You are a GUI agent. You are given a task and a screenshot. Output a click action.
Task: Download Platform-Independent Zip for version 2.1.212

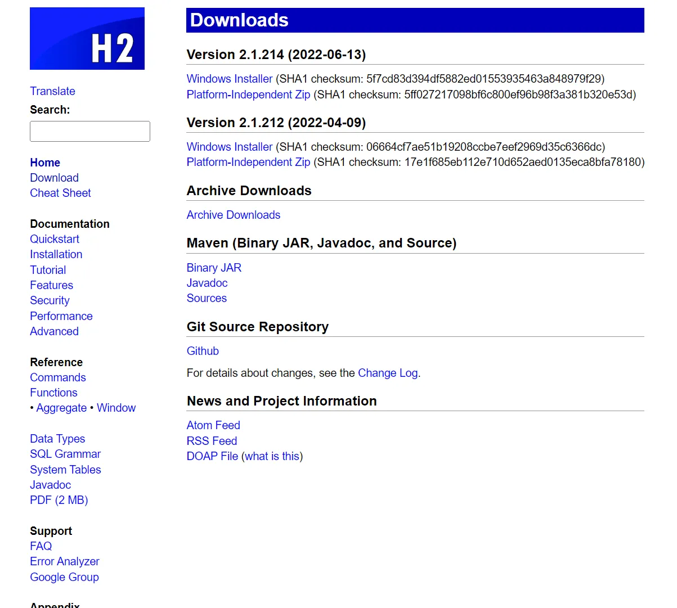click(248, 162)
